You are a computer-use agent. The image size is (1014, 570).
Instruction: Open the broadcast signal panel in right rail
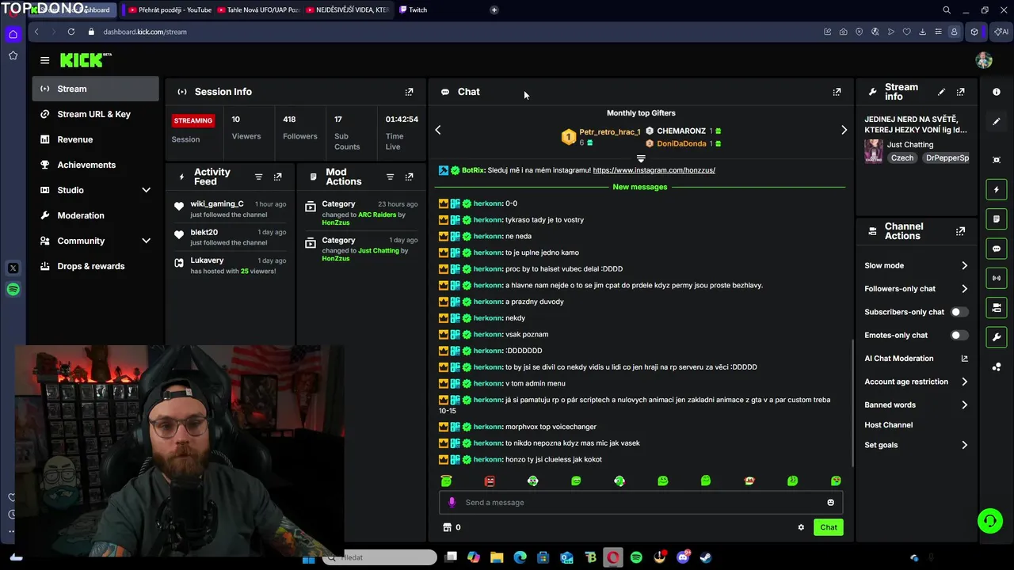[x=997, y=278]
